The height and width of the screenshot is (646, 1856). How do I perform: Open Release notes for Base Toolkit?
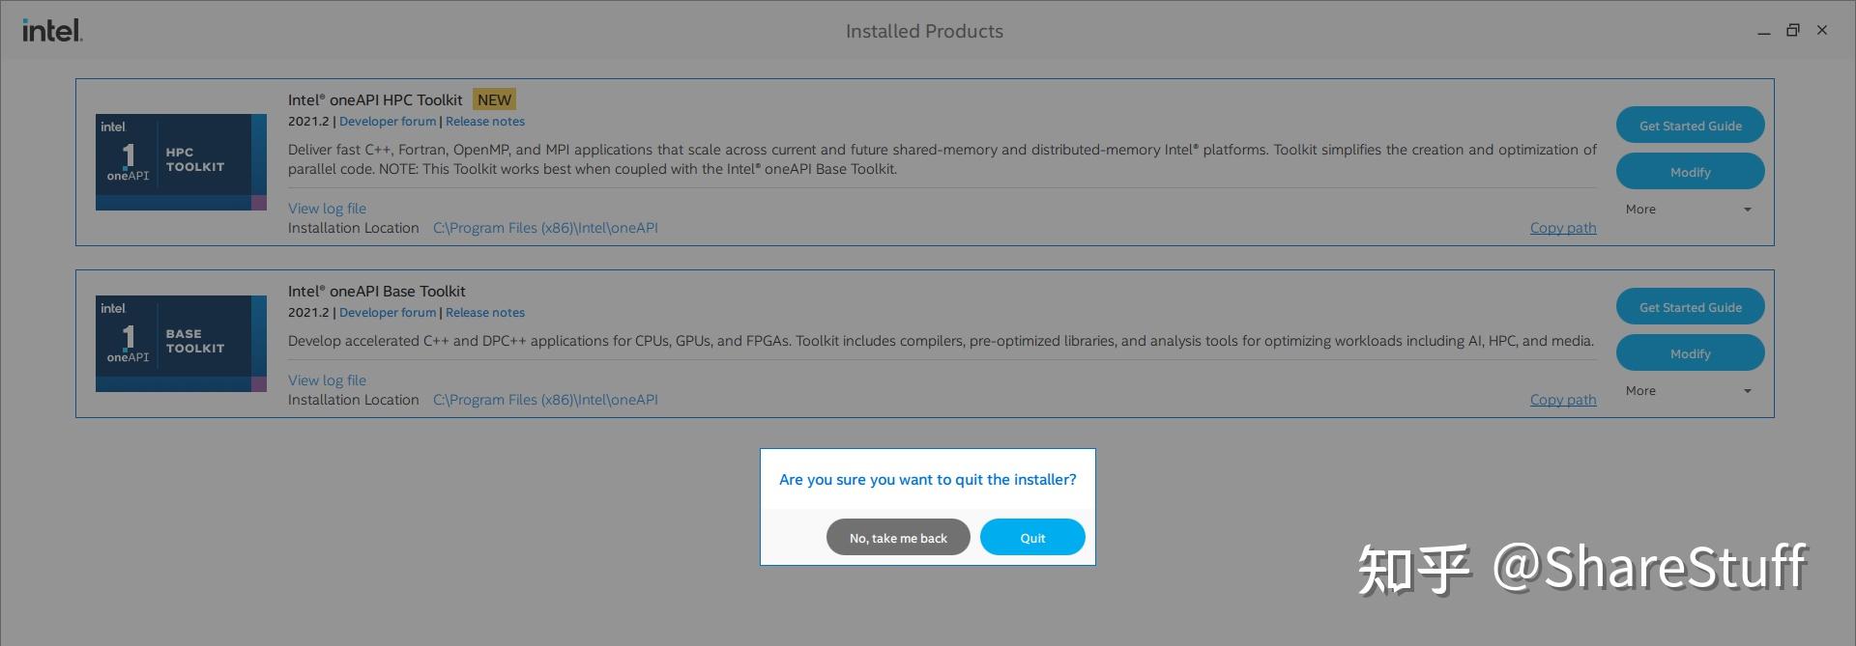click(x=485, y=313)
